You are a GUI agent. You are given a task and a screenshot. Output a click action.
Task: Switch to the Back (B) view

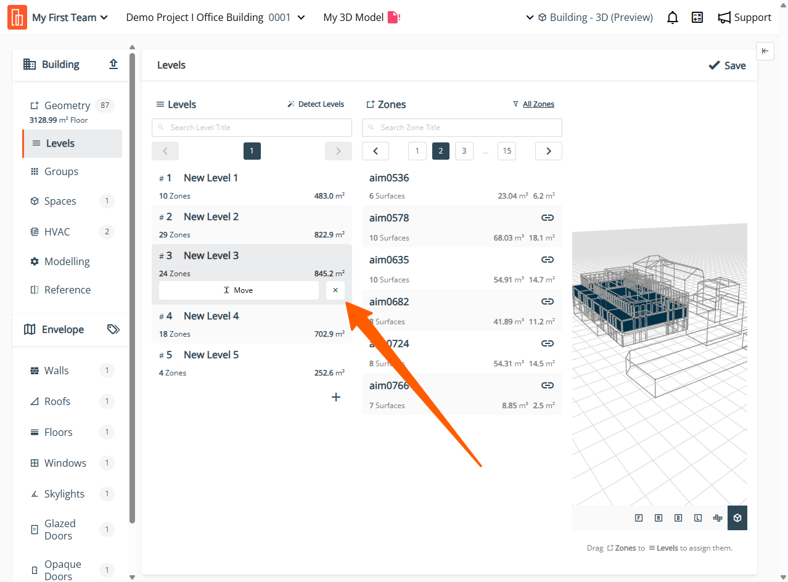[x=678, y=518]
